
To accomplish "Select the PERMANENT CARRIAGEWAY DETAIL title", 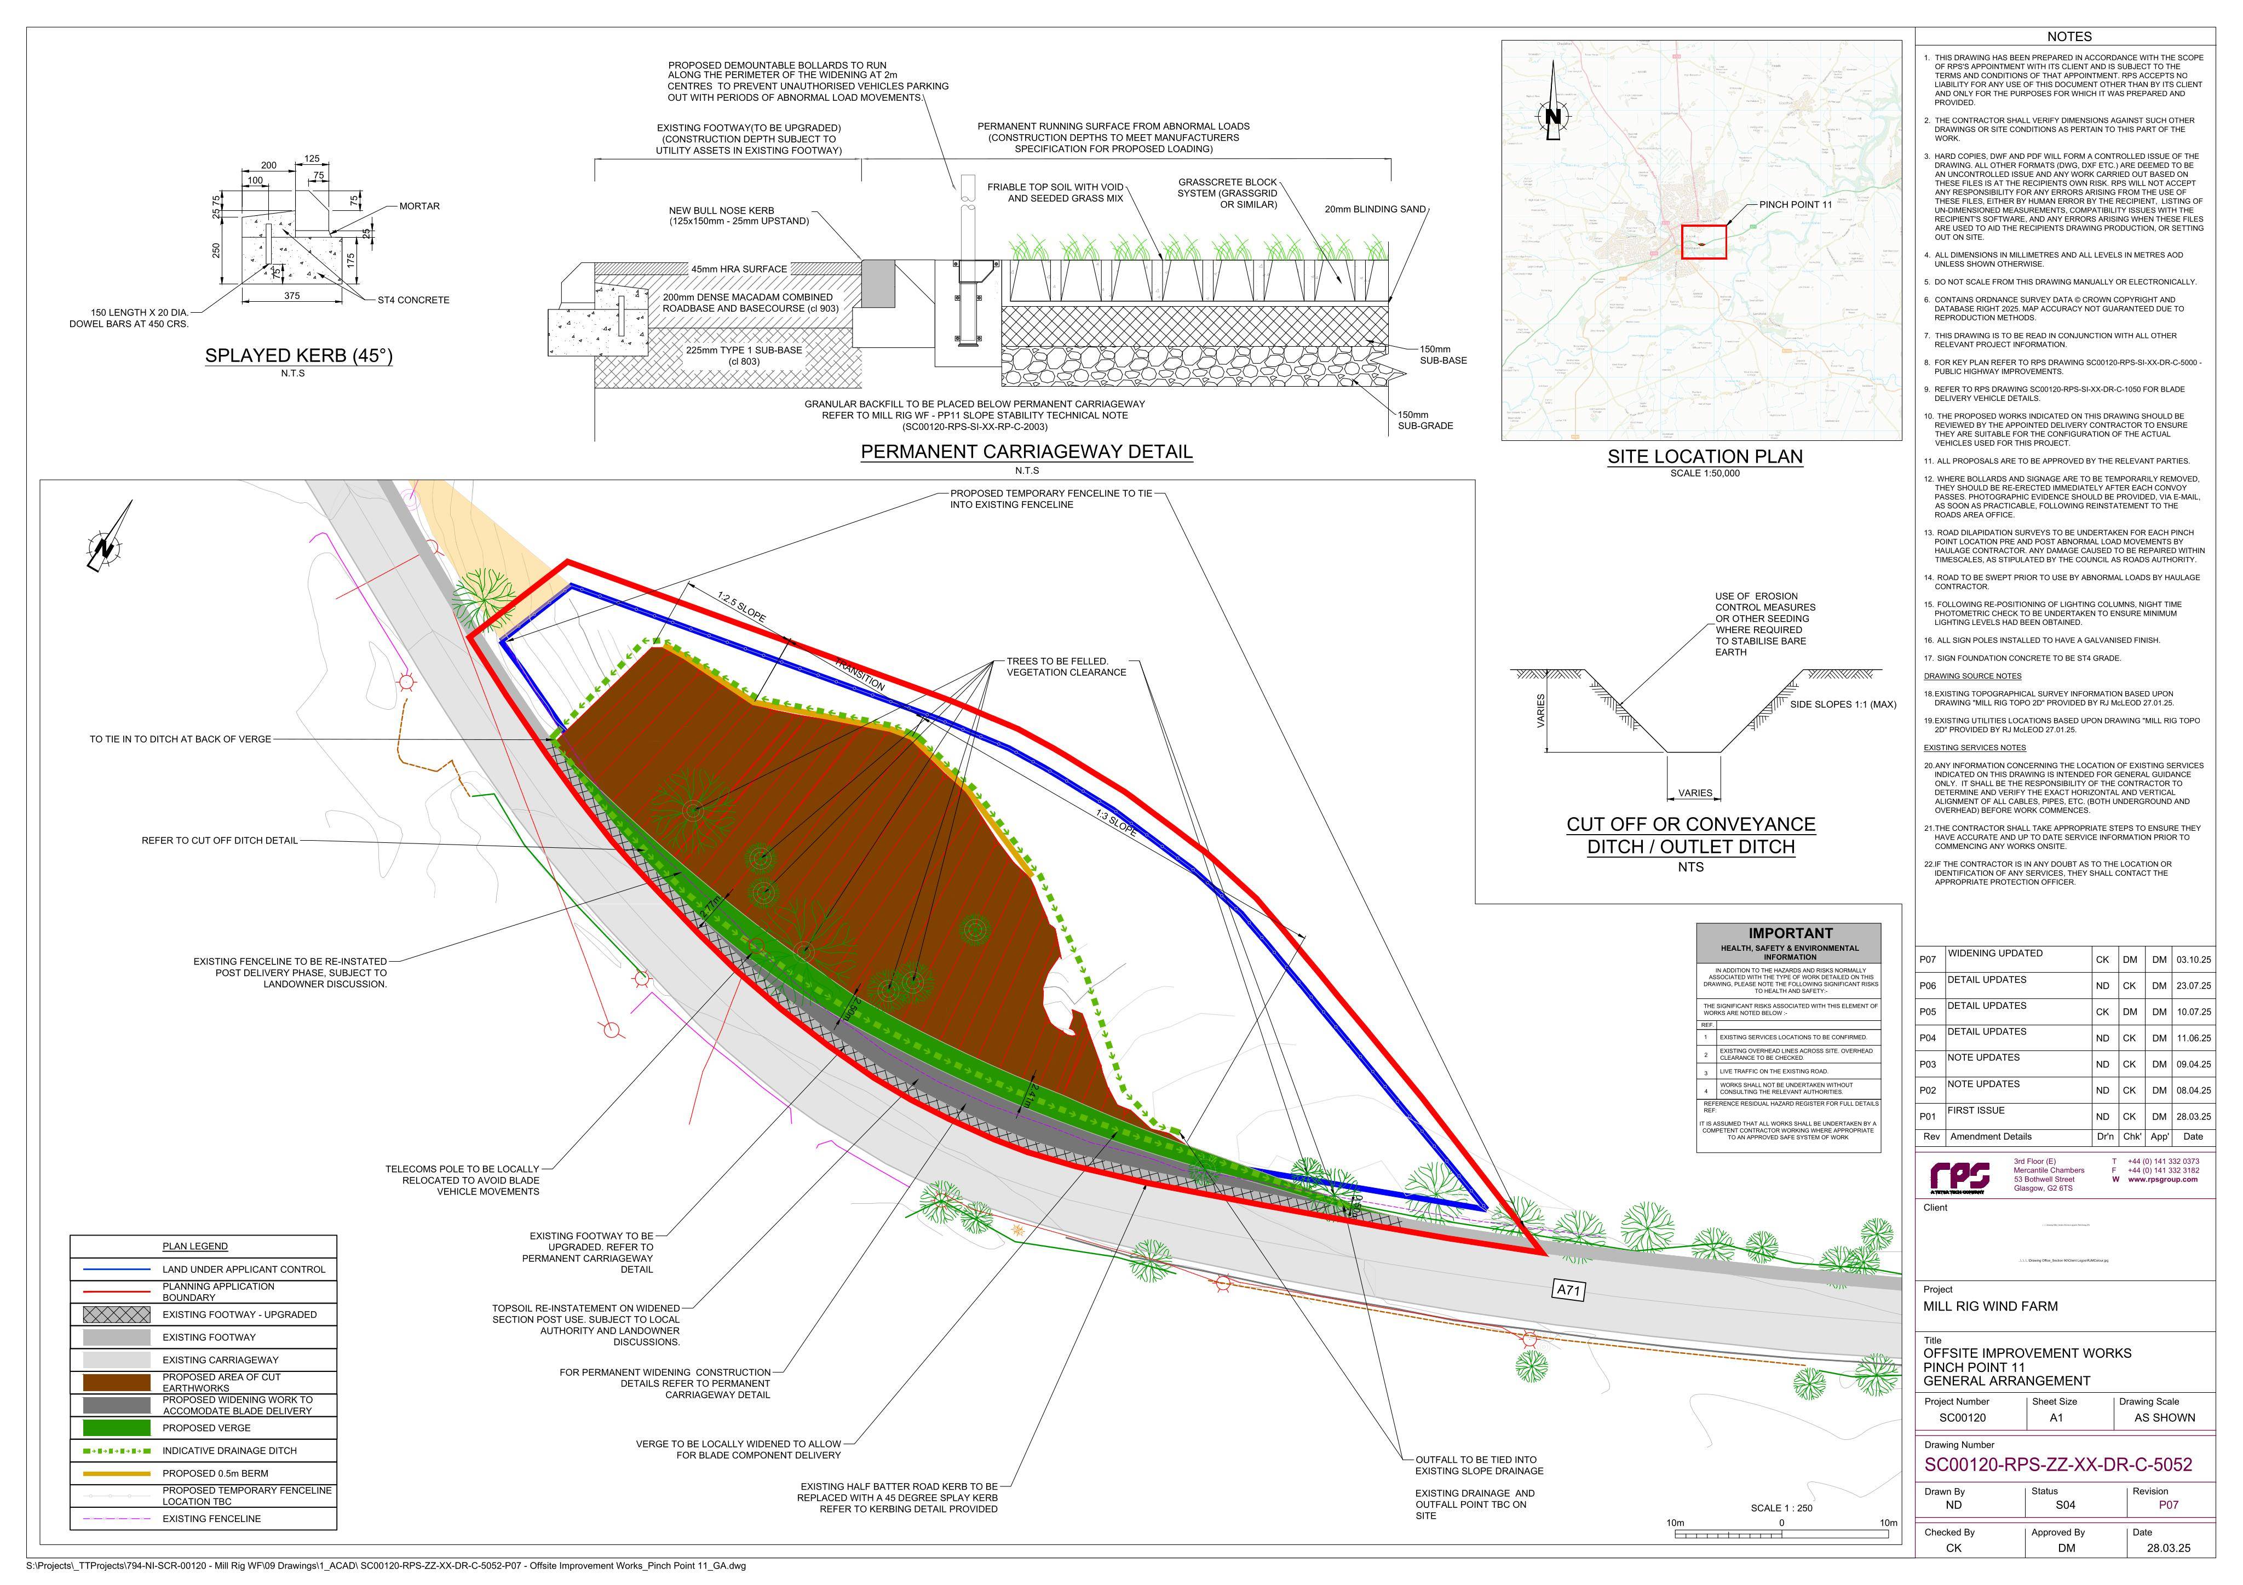I will 1027,451.
